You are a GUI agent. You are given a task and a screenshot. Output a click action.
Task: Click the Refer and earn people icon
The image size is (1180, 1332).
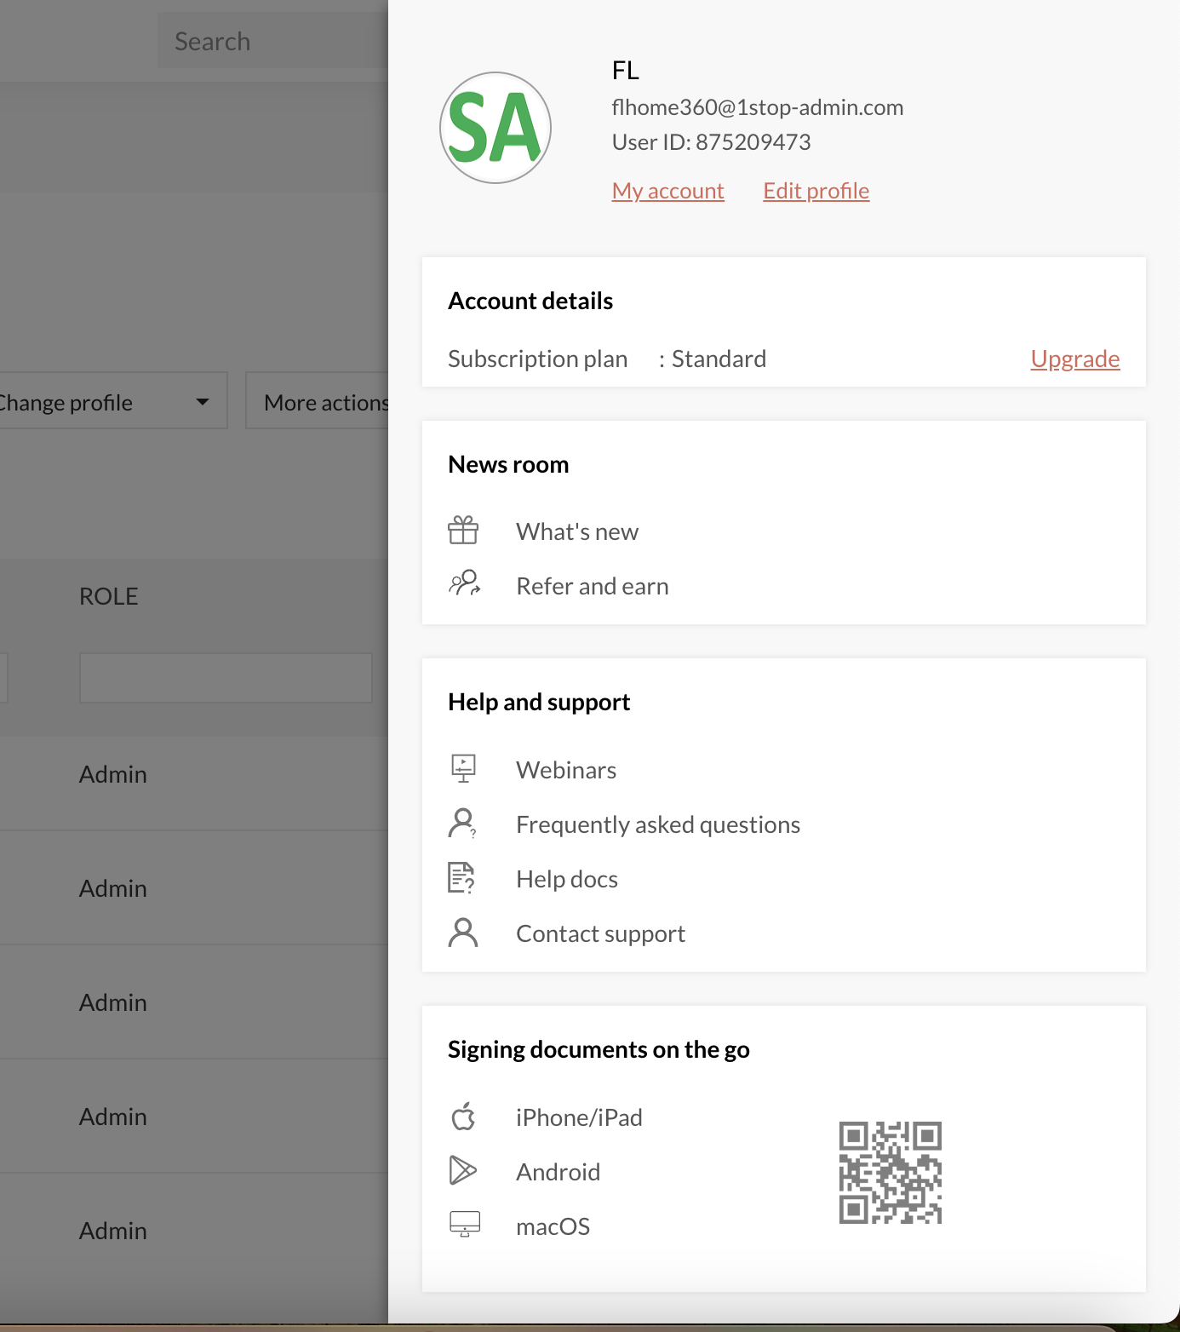464,585
